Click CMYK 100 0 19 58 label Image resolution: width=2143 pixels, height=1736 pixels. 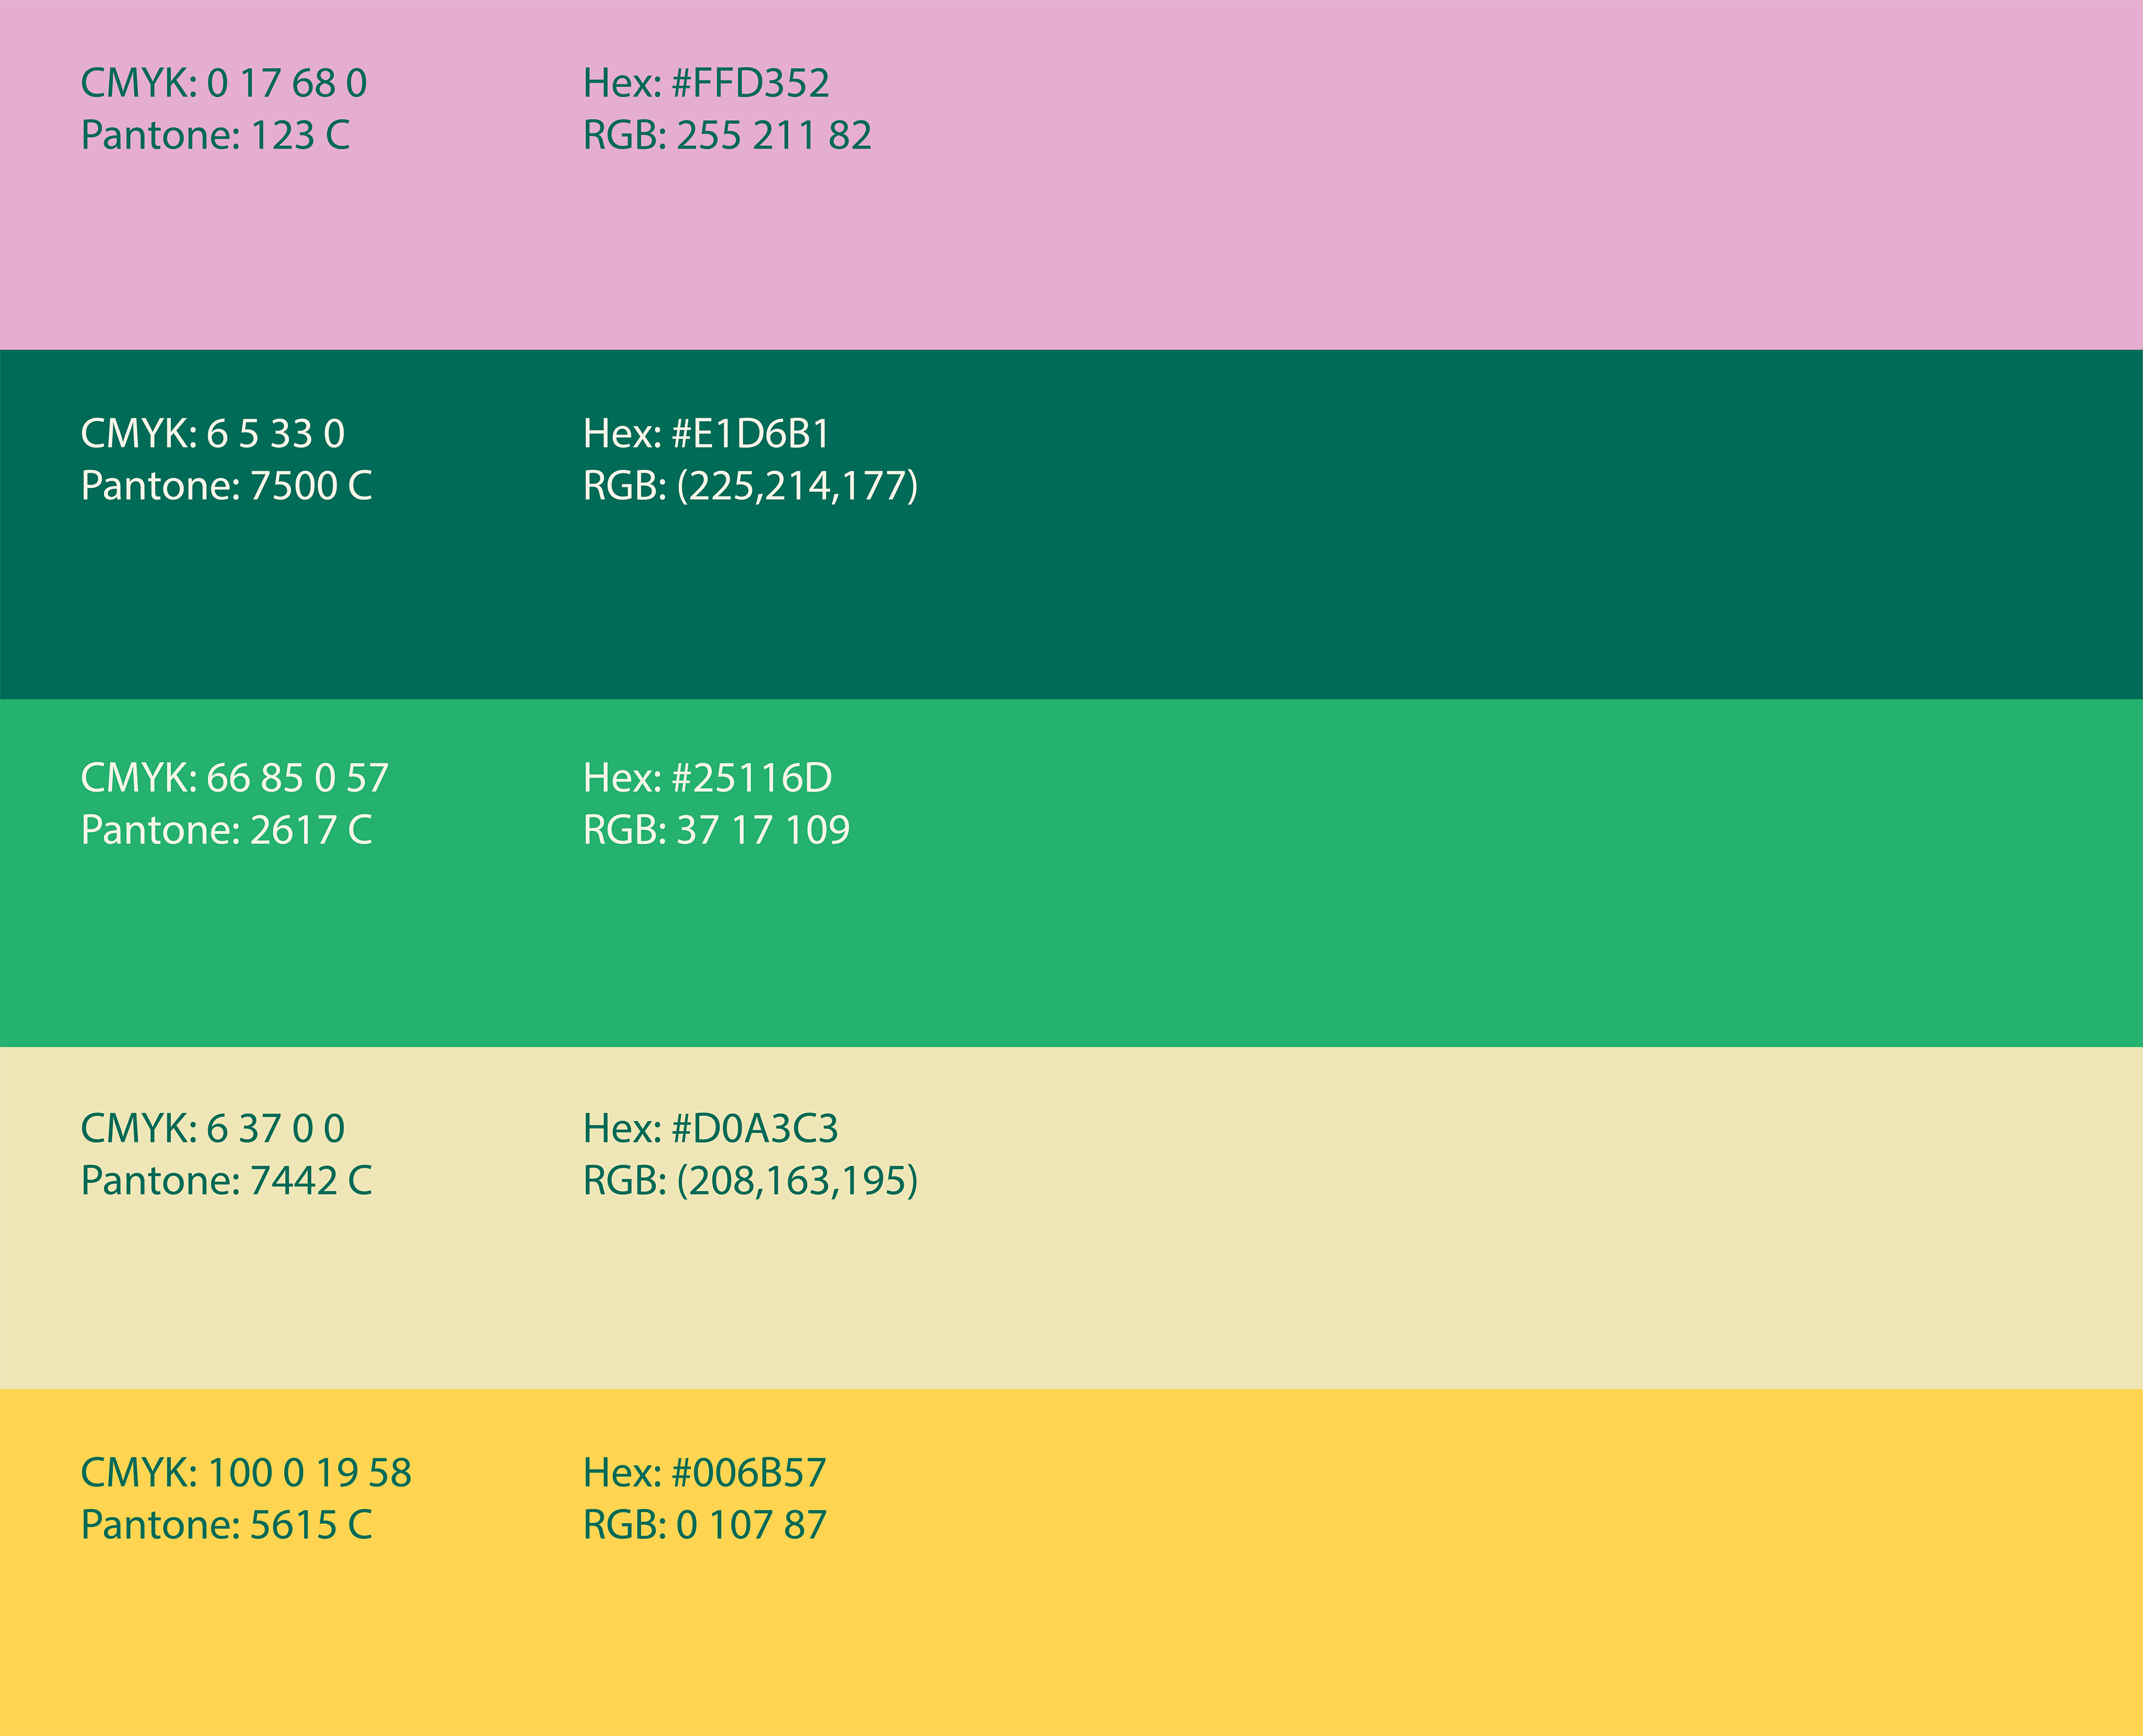pyautogui.click(x=246, y=1473)
